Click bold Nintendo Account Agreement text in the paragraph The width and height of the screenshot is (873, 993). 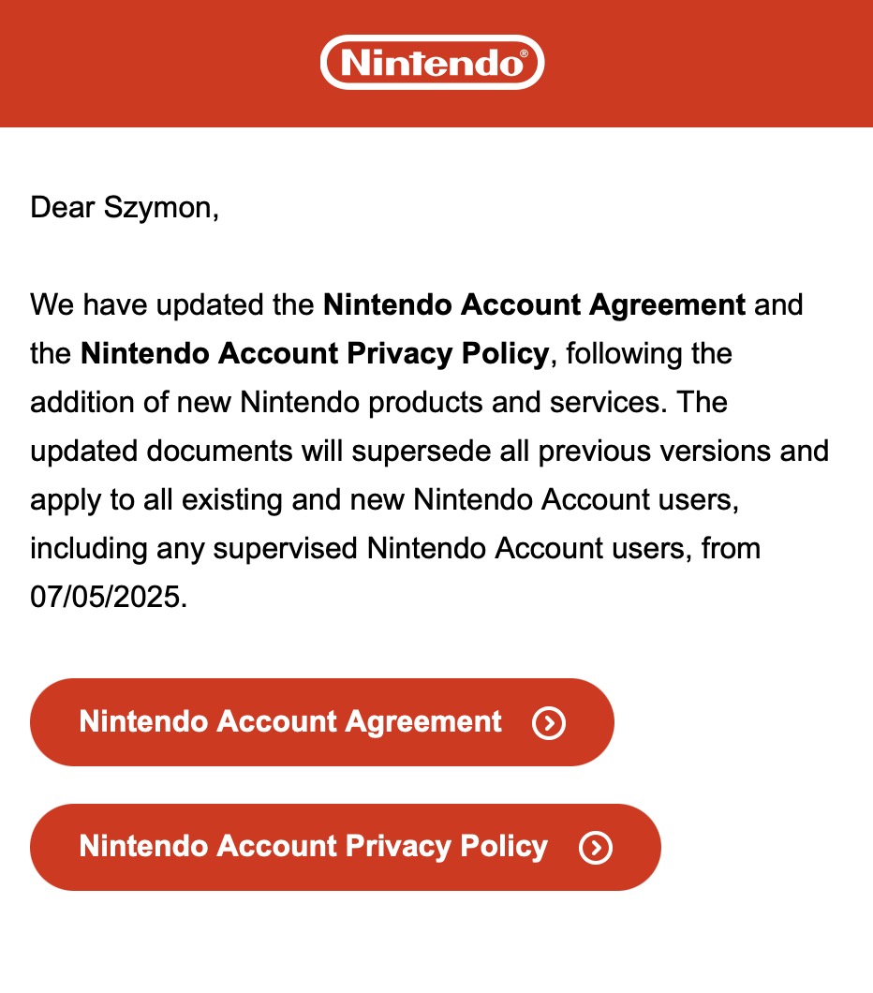(534, 304)
